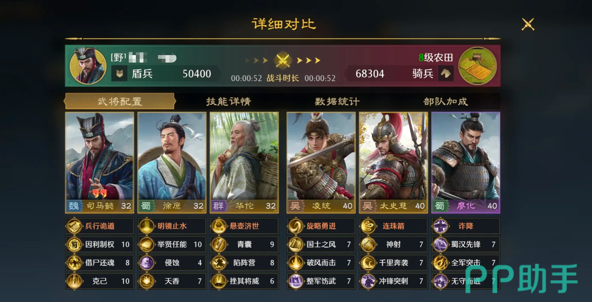Tap the 盾兵 shield troop type icon
The width and height of the screenshot is (592, 302).
(119, 73)
